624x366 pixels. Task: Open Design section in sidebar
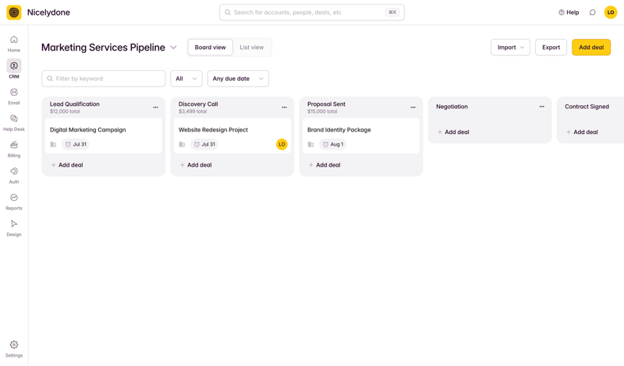pyautogui.click(x=14, y=228)
